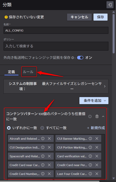
Task: Delete コンテンツパターン condition with trash icon
Action: point(97,116)
